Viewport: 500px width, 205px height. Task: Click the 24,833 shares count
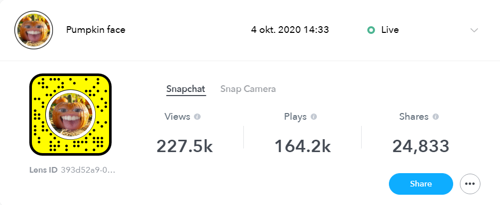tap(421, 146)
